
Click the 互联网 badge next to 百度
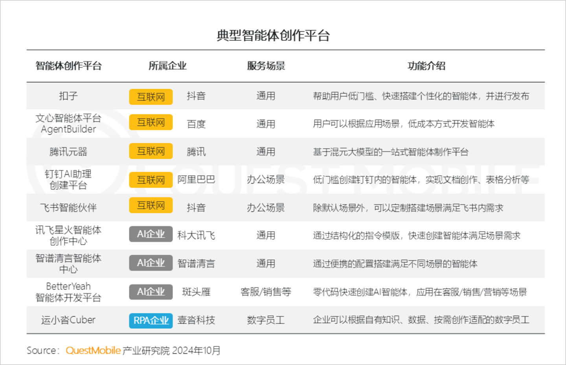(151, 122)
